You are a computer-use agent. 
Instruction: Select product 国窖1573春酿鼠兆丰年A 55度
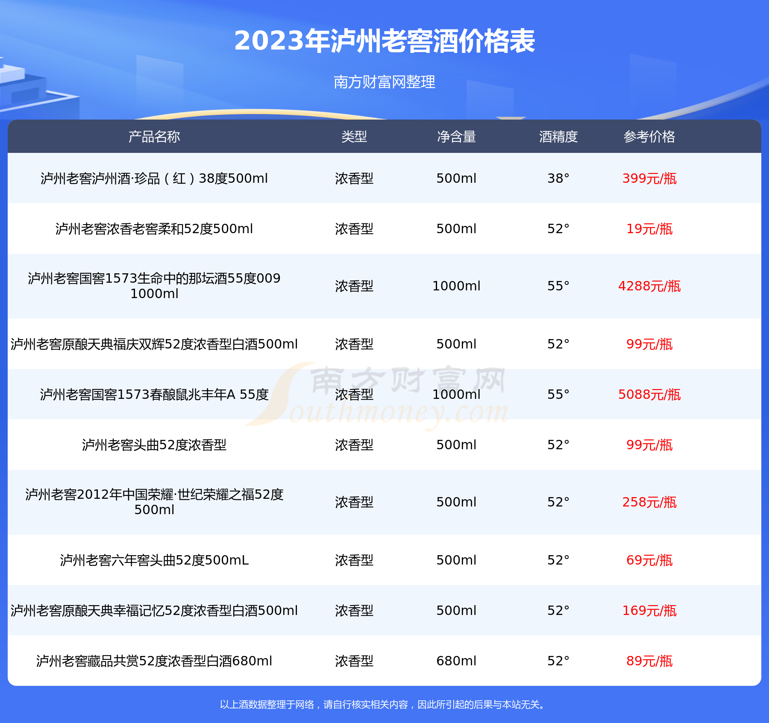154,394
